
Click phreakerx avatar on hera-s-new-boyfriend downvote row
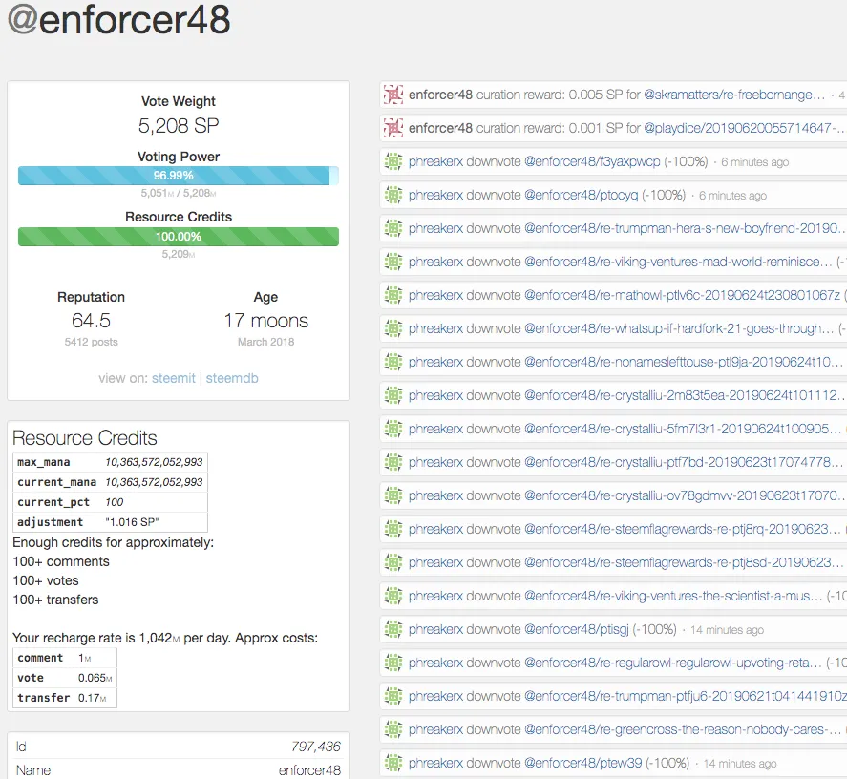tap(393, 228)
